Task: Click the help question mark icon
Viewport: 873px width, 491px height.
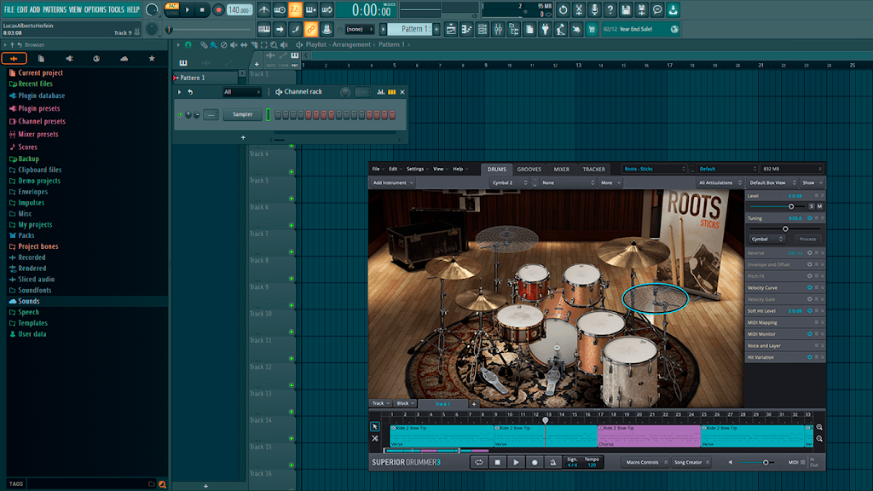Action: click(x=610, y=9)
